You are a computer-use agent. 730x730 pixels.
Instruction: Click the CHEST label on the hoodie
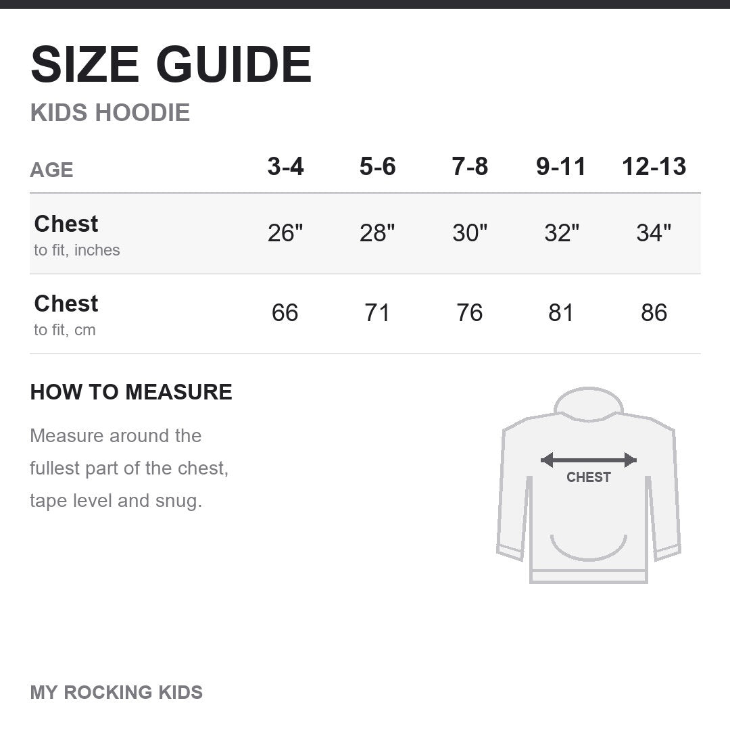tap(589, 477)
